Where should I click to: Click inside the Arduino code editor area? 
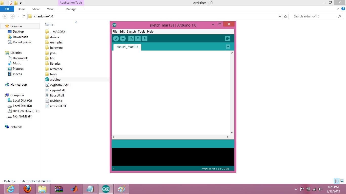point(171,93)
